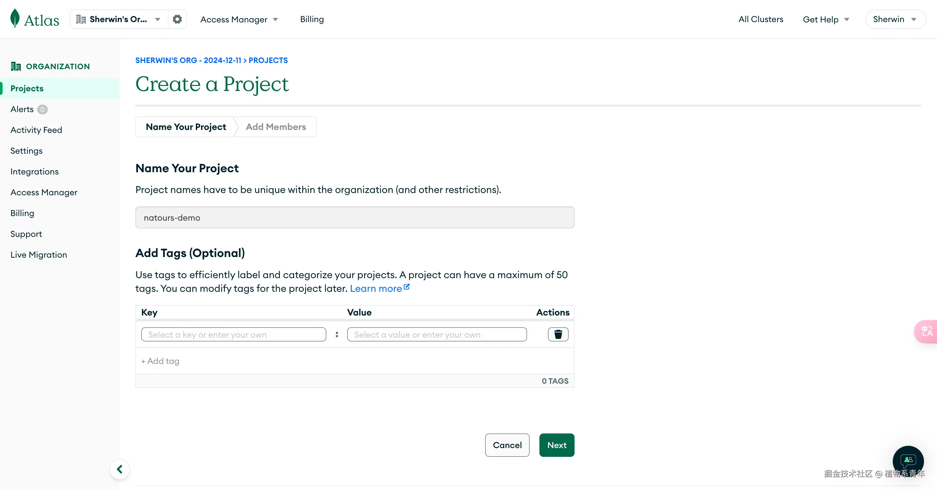
Task: Open the support chat bubble icon
Action: tap(908, 460)
